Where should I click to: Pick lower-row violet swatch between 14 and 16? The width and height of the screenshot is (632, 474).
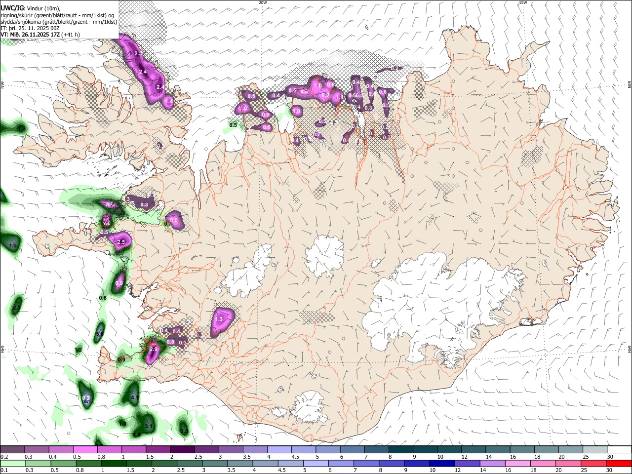(x=493, y=463)
